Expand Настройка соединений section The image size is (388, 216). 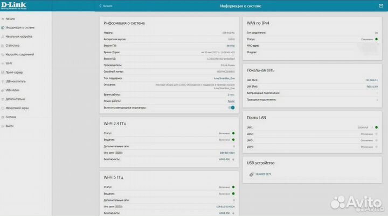point(19,54)
